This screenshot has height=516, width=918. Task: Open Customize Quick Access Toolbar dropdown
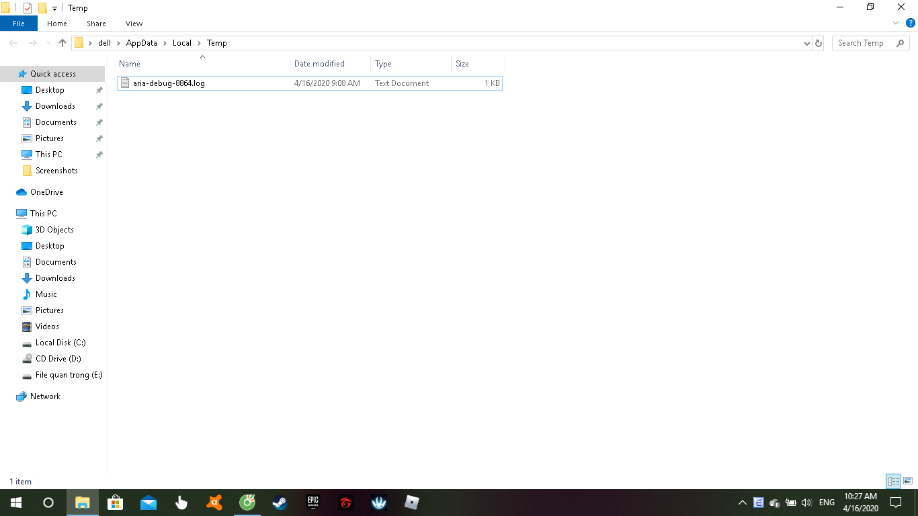click(54, 9)
